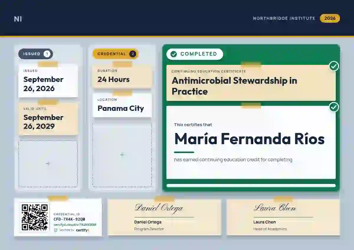This screenshot has width=354, height=250.
Task: Click the 2026 year badge in the header
Action: pos(330,18)
